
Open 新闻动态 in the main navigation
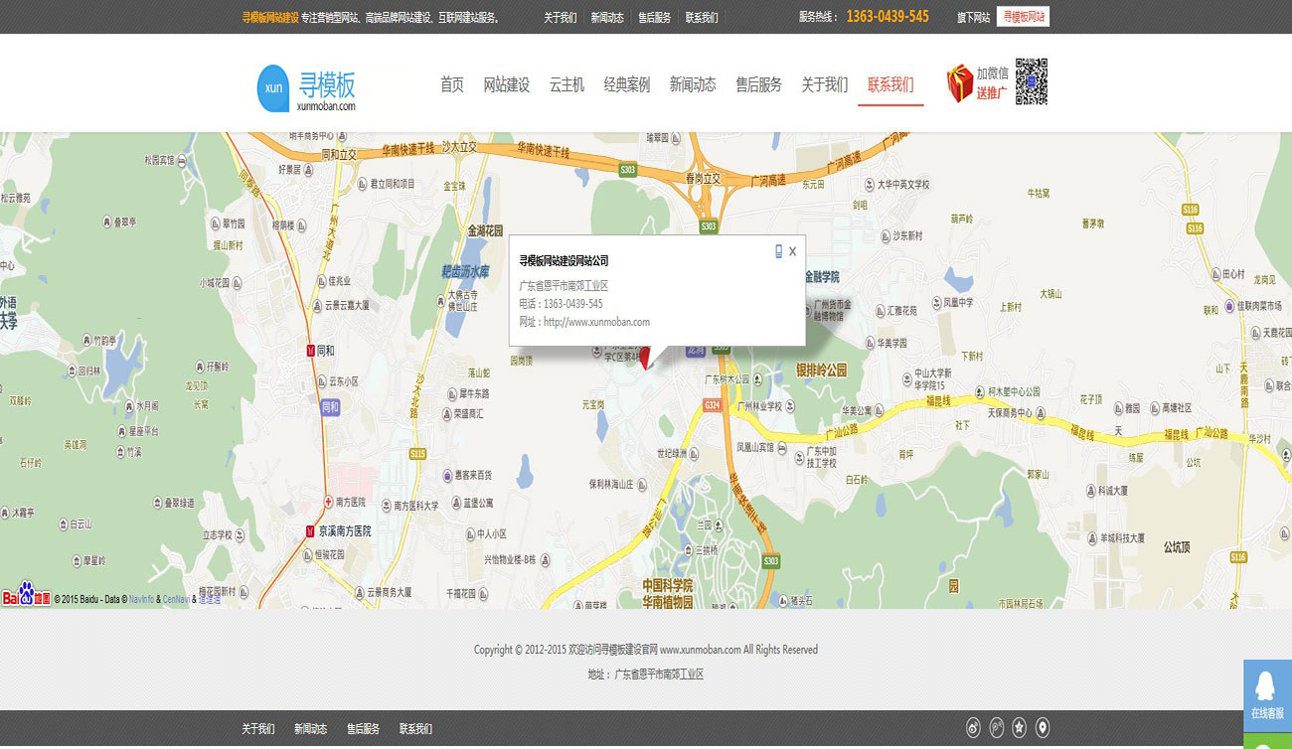(x=693, y=84)
